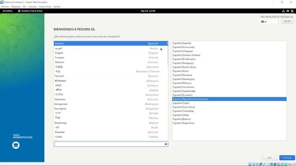Image resolution: width=296 pixels, height=166 pixels.
Task: Click the Salir button
Action: pyautogui.click(x=269, y=158)
